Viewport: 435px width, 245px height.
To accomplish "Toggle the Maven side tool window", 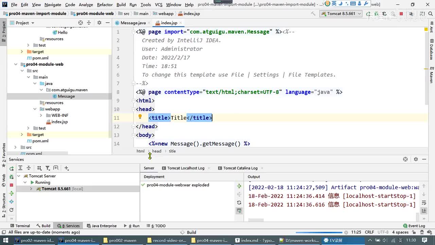I will pos(432,75).
